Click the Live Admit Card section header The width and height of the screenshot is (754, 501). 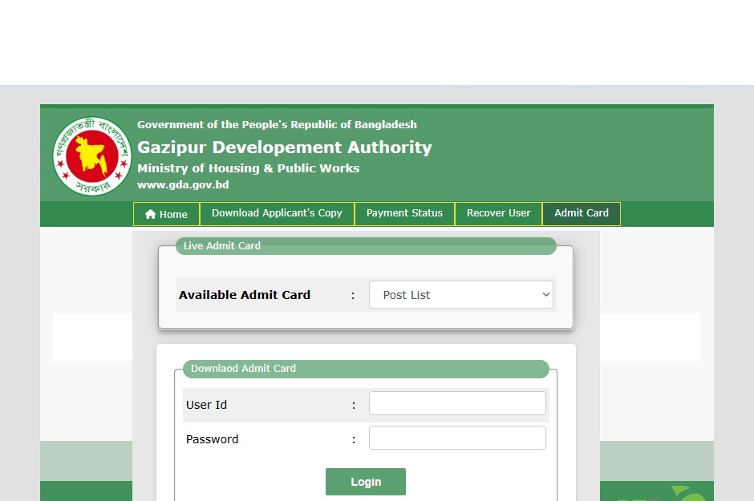pos(222,246)
